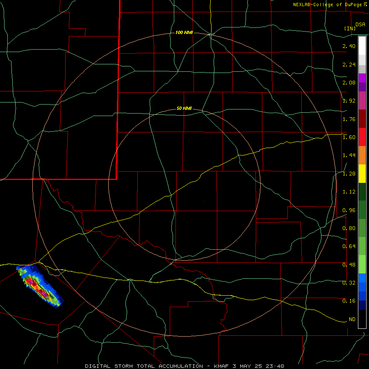Click the [IN] units label
Image resolution: width=369 pixels, height=369 pixels.
click(350, 28)
